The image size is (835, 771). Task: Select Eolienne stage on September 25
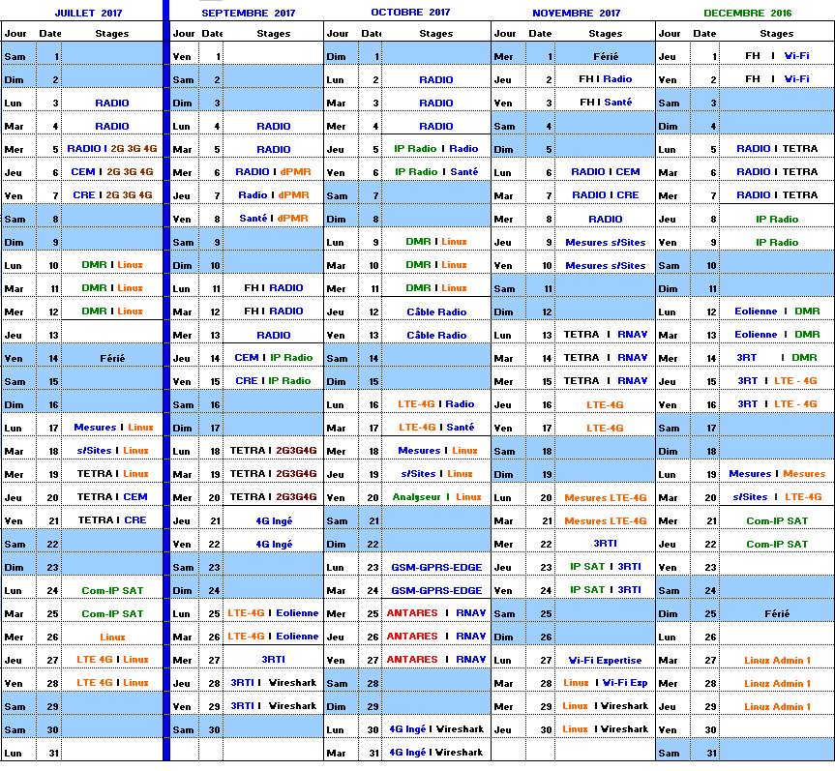pos(297,613)
